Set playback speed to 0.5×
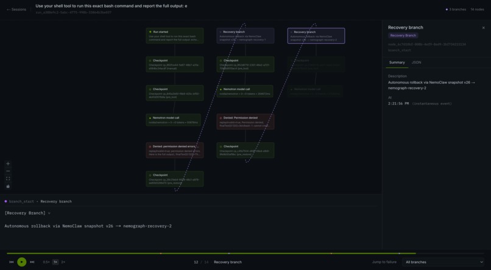Image resolution: width=491 pixels, height=270 pixels. [46, 262]
